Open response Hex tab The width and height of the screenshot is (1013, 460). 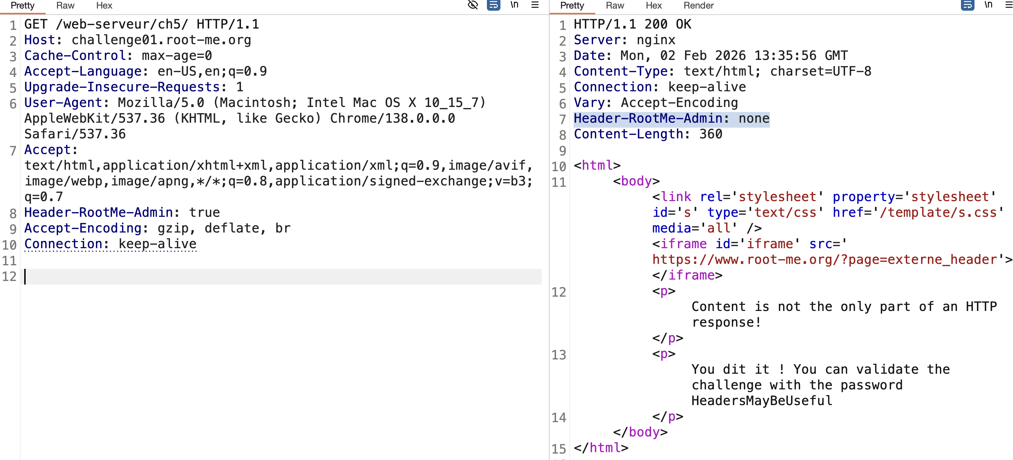click(654, 5)
